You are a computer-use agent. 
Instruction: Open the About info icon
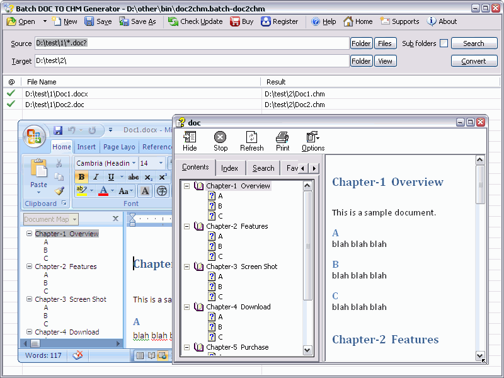432,21
